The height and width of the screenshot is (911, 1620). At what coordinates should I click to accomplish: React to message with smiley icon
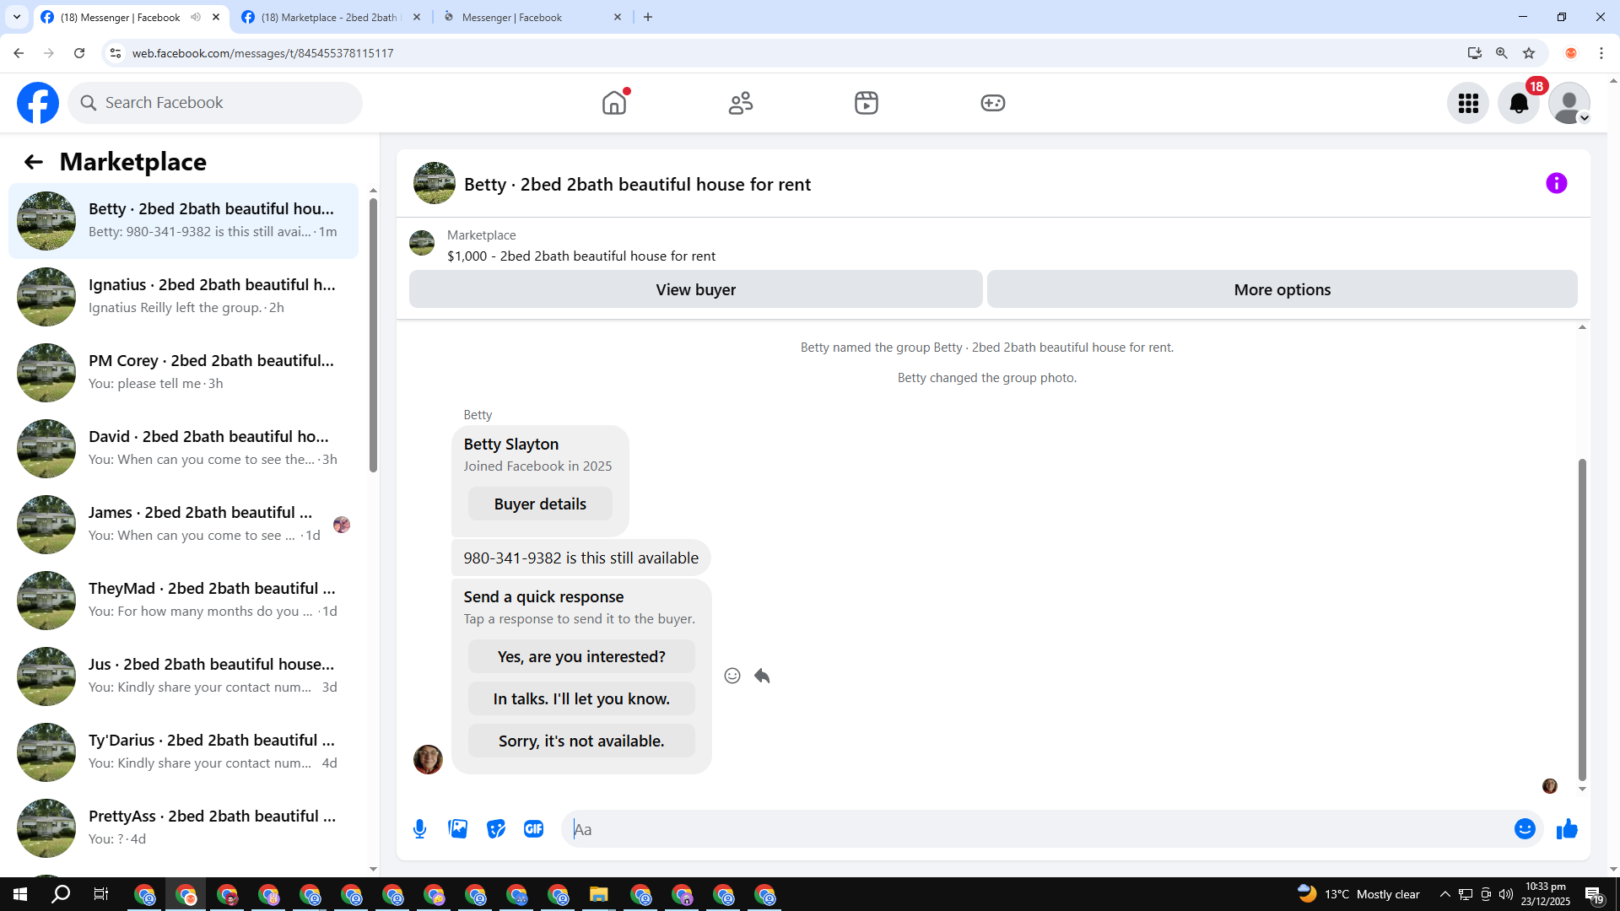pos(732,676)
